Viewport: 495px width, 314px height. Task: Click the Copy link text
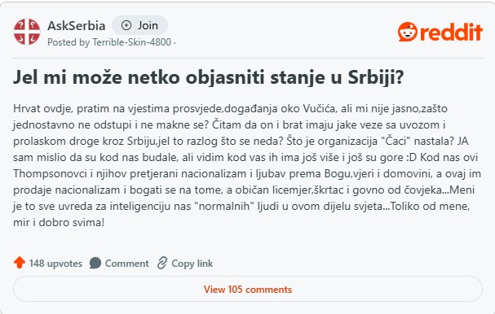pyautogui.click(x=192, y=264)
